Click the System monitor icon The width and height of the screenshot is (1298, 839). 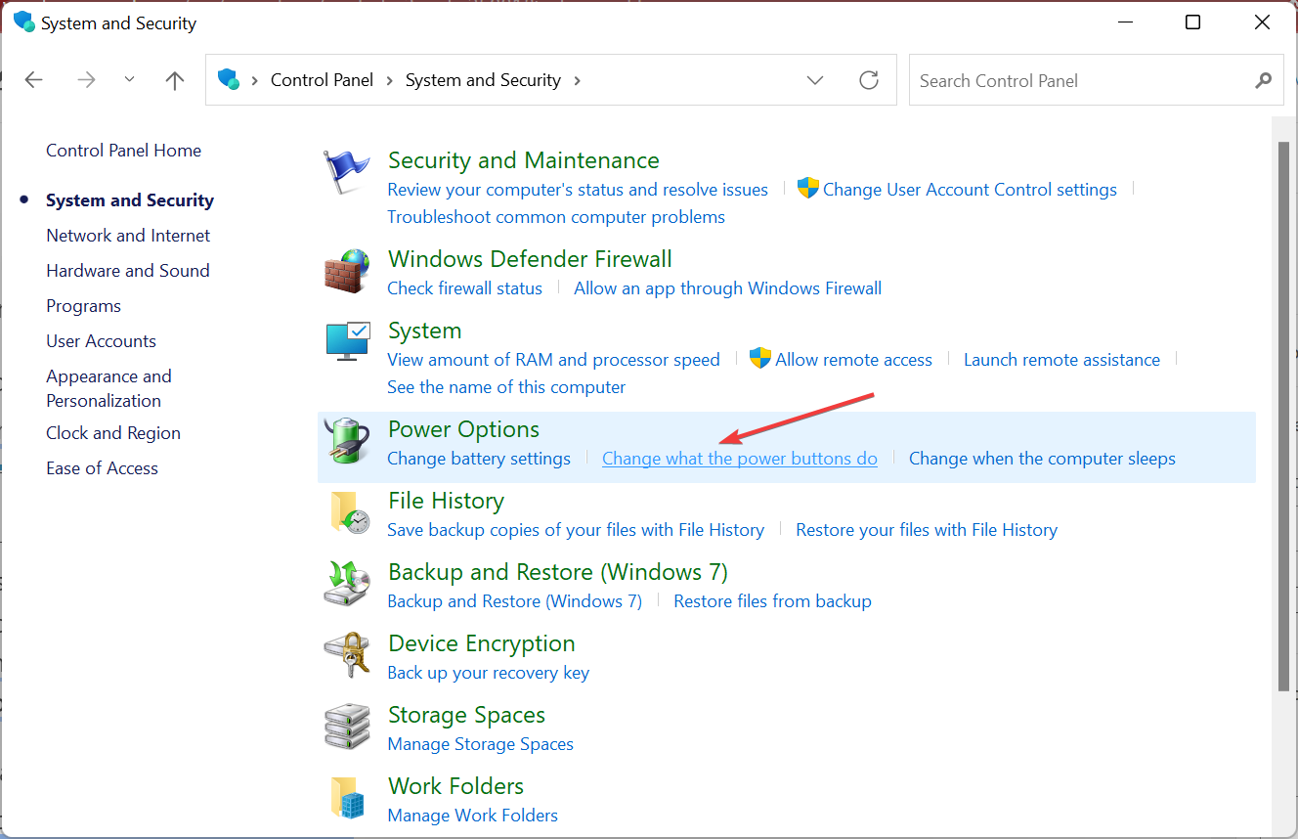click(x=347, y=341)
